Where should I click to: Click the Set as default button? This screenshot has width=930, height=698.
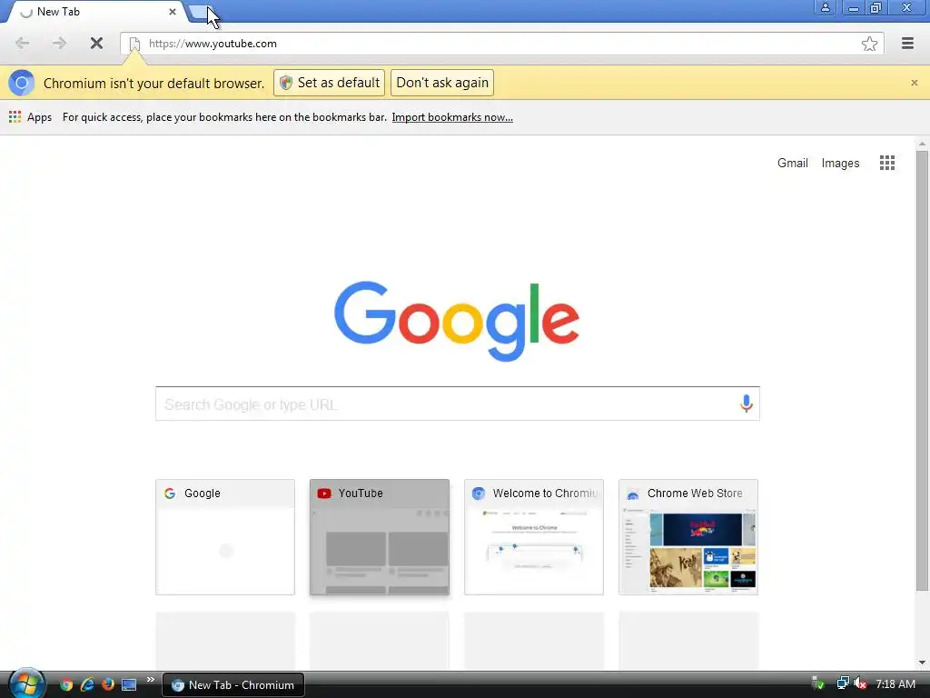click(329, 83)
